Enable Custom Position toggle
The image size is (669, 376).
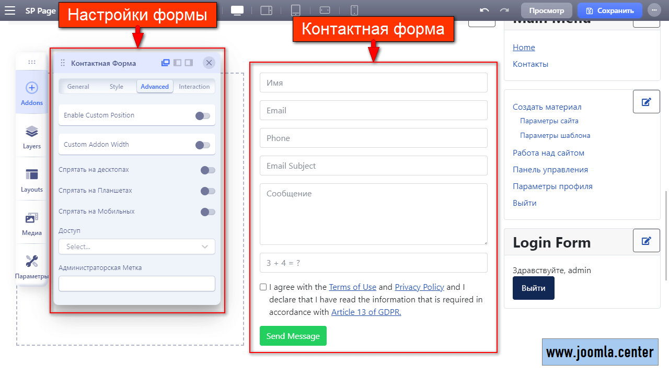(x=203, y=115)
